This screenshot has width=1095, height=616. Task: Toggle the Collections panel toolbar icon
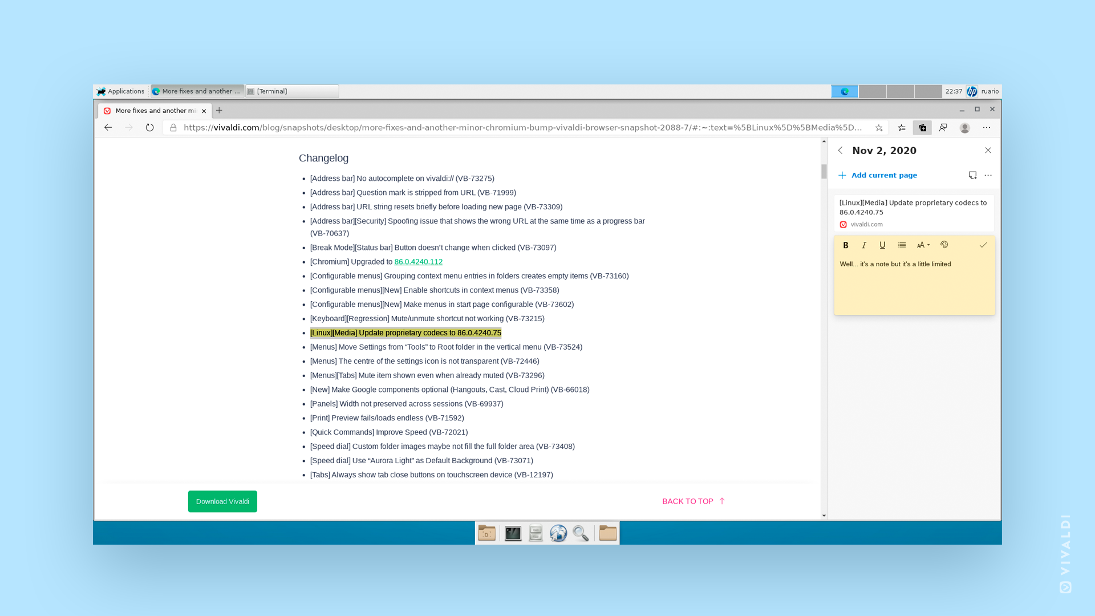tap(922, 128)
